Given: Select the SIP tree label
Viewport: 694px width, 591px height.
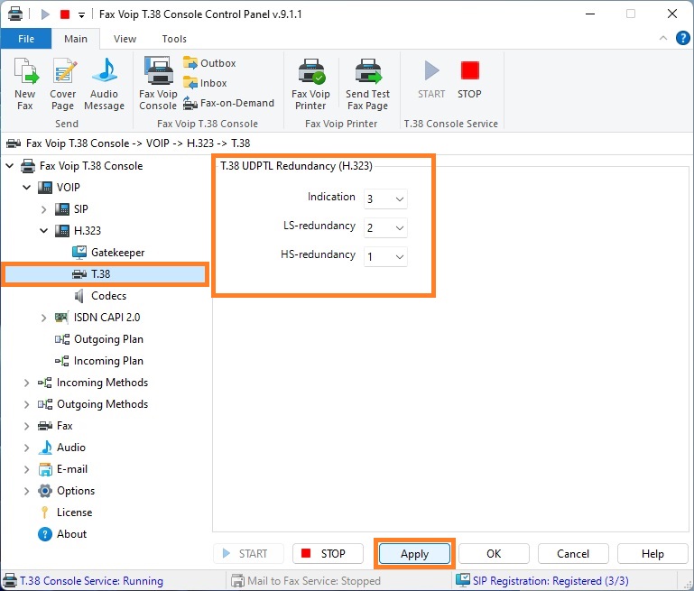Looking at the screenshot, I should coord(81,209).
